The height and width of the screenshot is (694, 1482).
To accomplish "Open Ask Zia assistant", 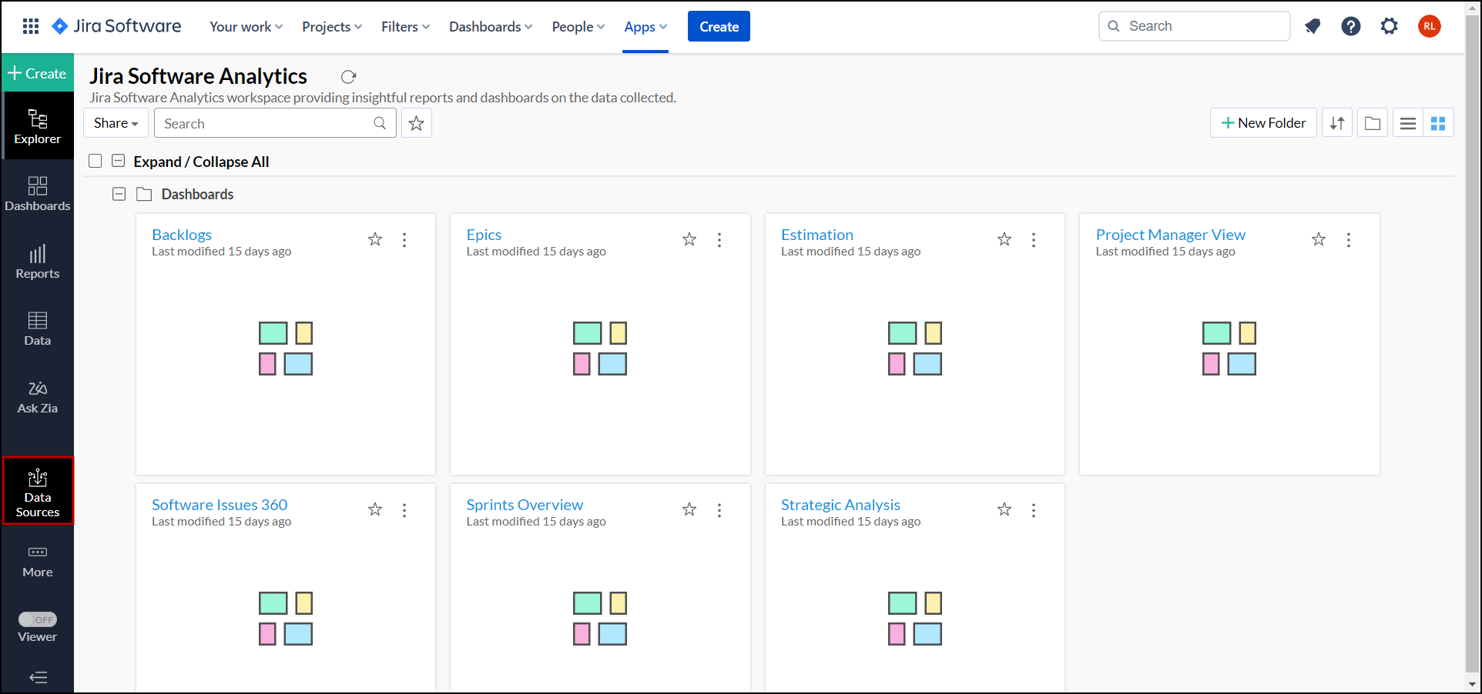I will coord(38,397).
